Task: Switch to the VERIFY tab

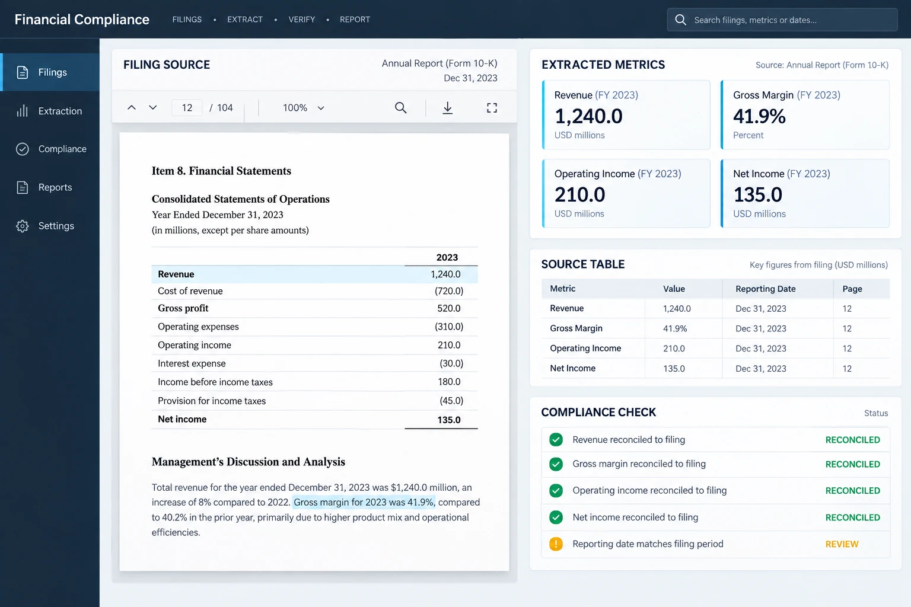Action: coord(302,20)
